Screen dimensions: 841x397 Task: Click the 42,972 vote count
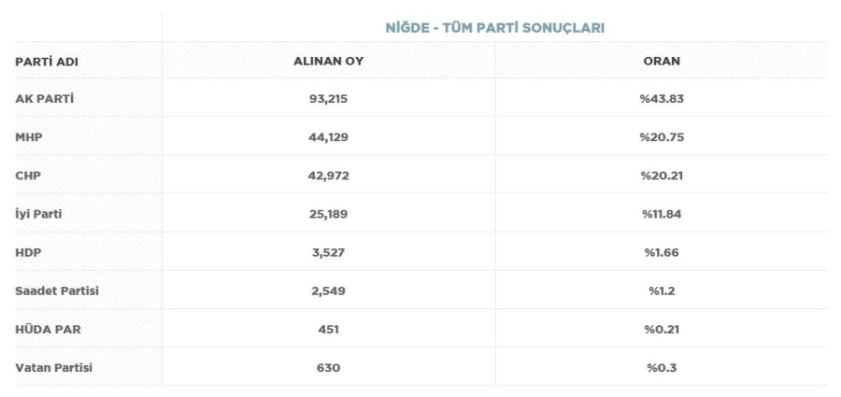[328, 176]
